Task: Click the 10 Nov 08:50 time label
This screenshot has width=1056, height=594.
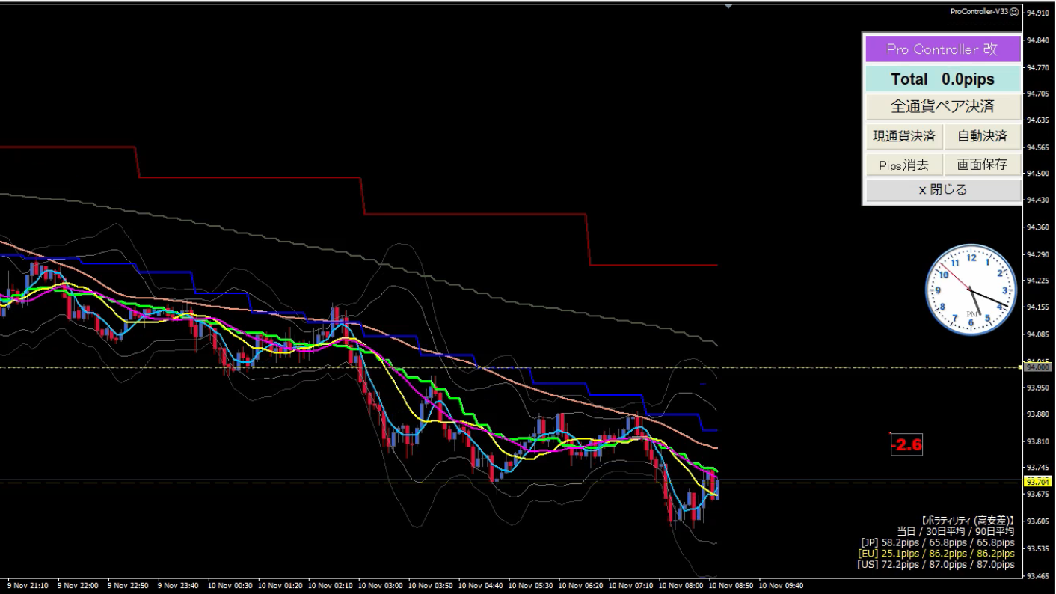Action: tap(731, 586)
